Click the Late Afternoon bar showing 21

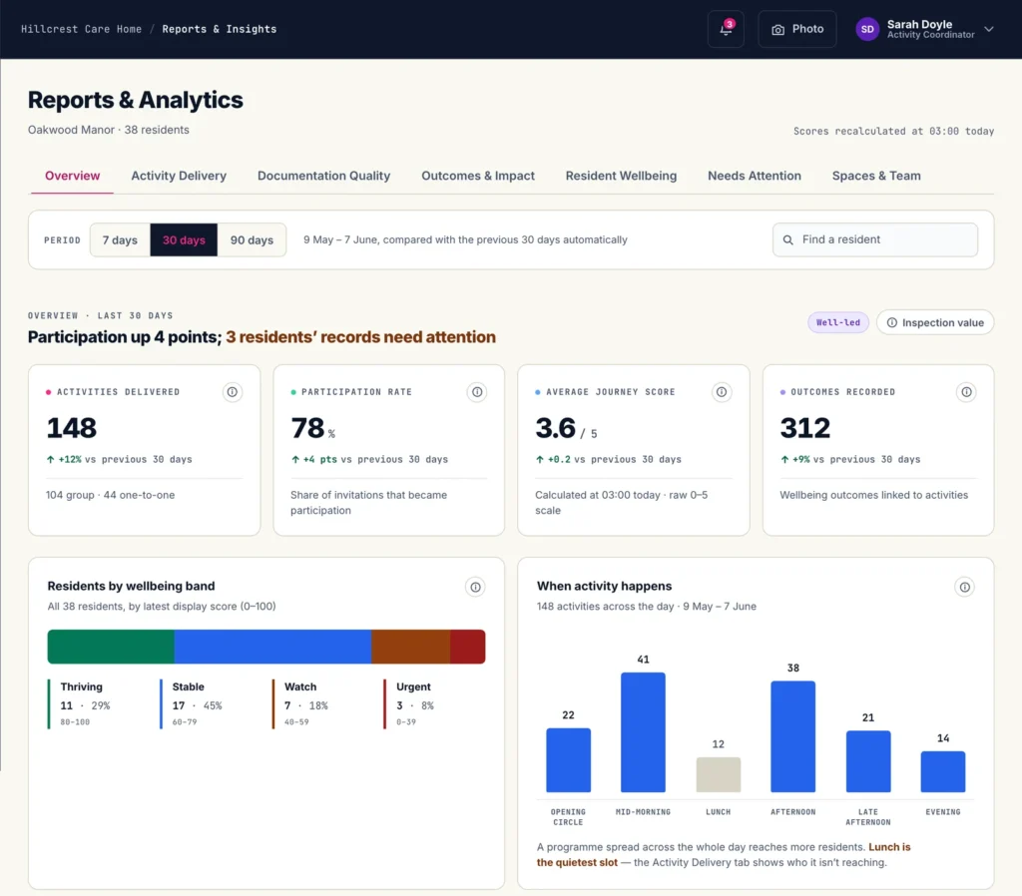pos(868,761)
